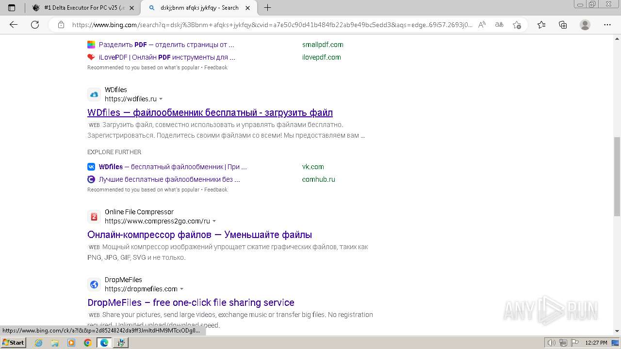Open Edge Settings and more menu
The width and height of the screenshot is (621, 349).
coord(607,25)
